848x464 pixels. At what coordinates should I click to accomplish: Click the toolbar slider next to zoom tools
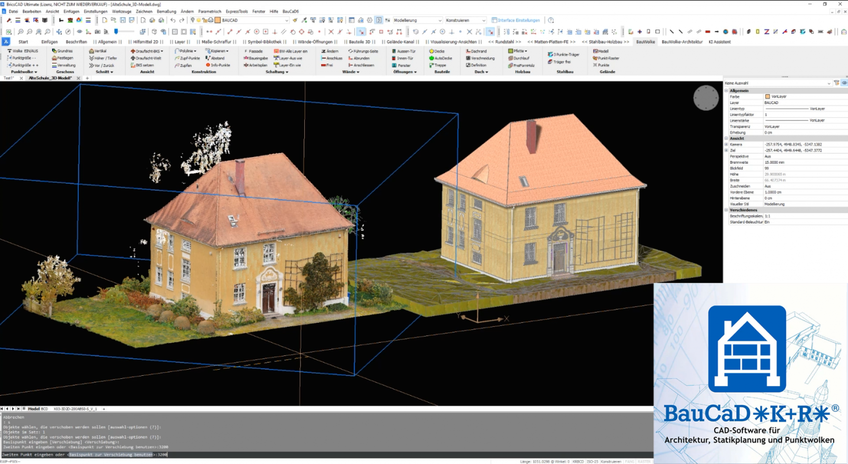pos(125,31)
